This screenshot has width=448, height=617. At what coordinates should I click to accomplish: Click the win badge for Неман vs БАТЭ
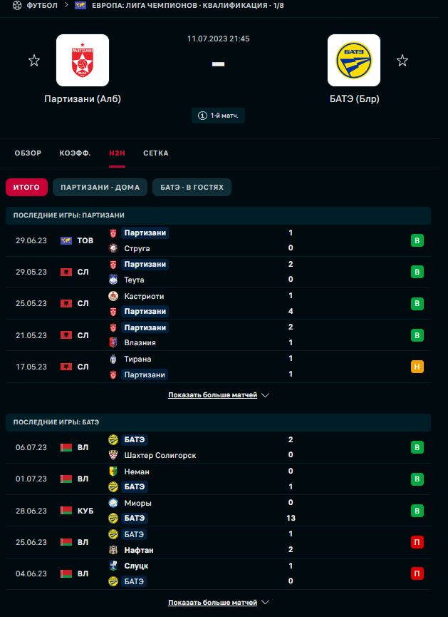pyautogui.click(x=417, y=479)
